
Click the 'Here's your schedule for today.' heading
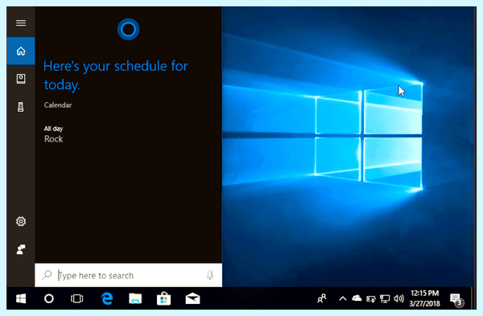[x=116, y=76]
